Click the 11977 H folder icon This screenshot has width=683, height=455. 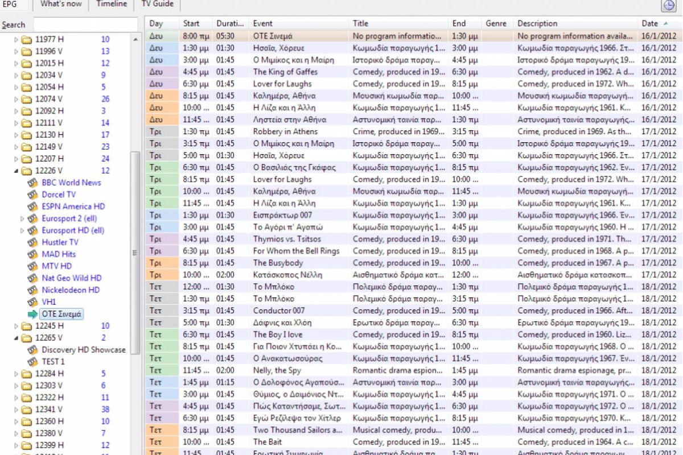pos(26,40)
